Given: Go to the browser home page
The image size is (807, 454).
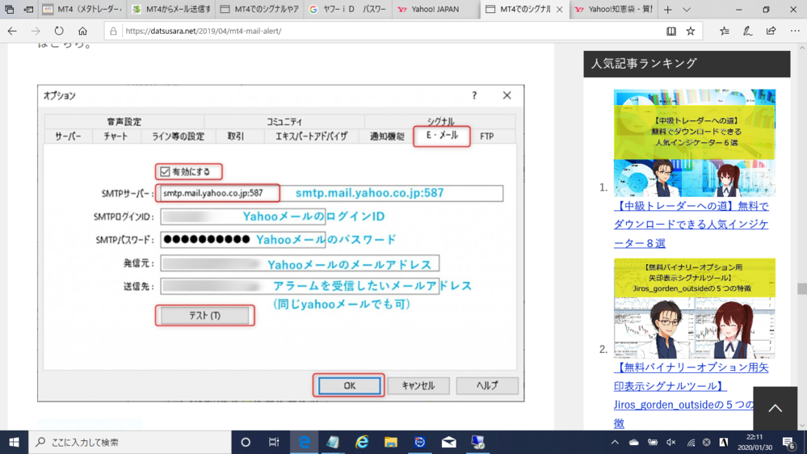Looking at the screenshot, I should click(82, 31).
